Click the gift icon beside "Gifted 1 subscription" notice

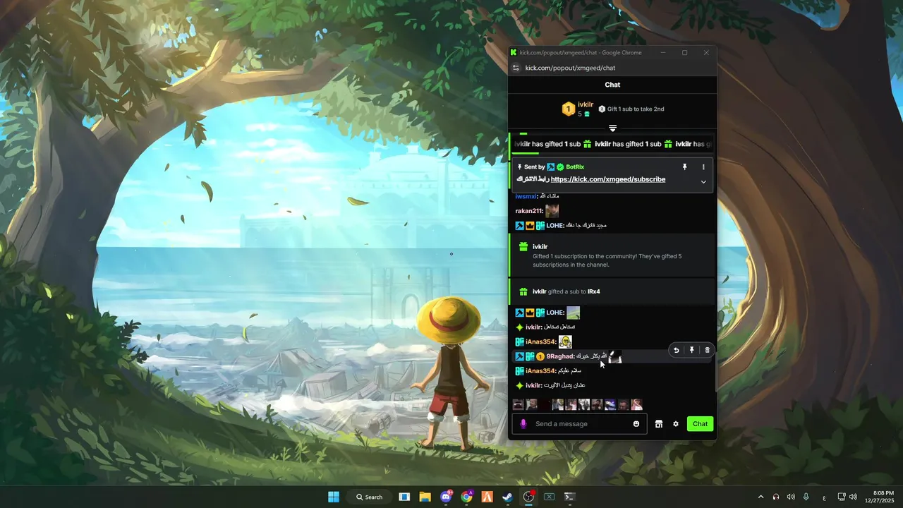(523, 246)
